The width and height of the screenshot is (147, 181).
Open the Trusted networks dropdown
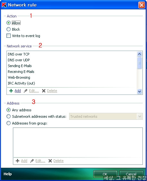click(x=140, y=116)
